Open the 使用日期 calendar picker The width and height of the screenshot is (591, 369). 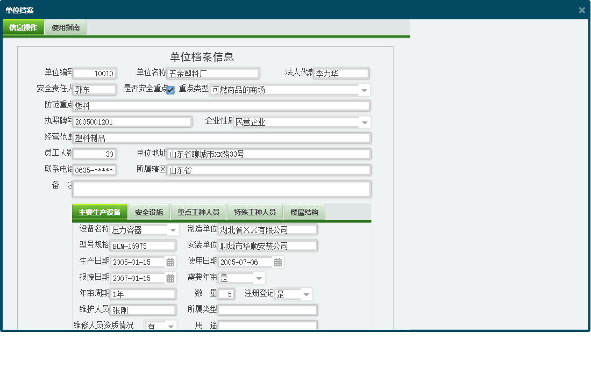(x=277, y=262)
